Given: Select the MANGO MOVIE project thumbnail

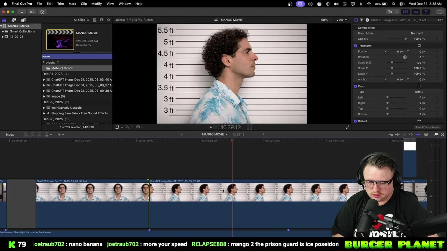Looking at the screenshot, I should point(60,40).
